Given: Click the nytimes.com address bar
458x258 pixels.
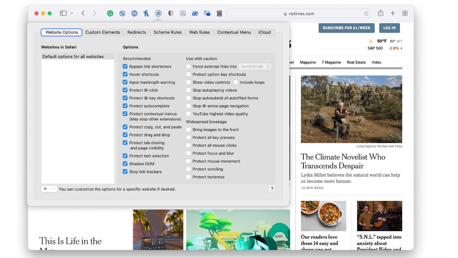Looking at the screenshot, I should [x=299, y=14].
